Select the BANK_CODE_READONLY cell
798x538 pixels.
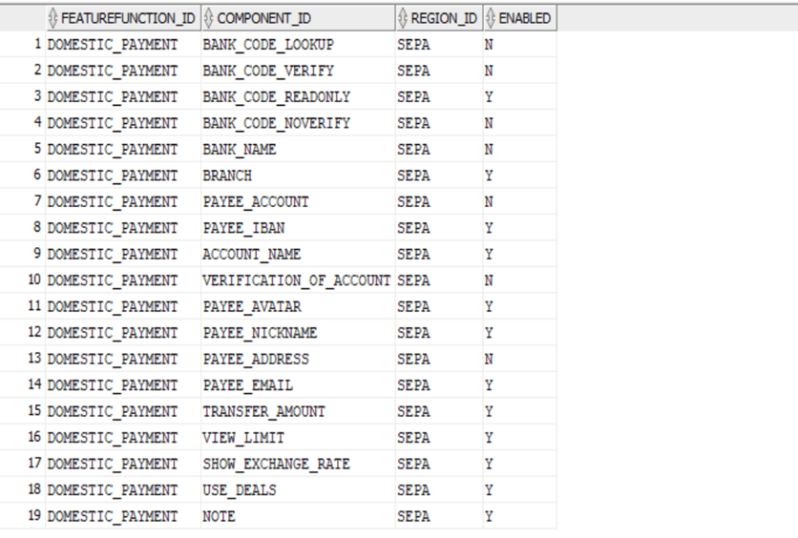[x=298, y=97]
